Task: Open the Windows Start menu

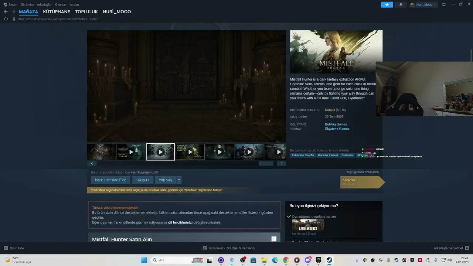Action: [x=144, y=260]
